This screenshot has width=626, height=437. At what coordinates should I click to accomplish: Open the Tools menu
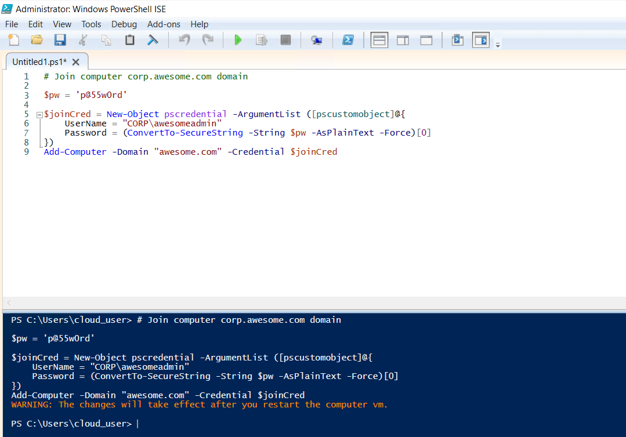(x=92, y=24)
